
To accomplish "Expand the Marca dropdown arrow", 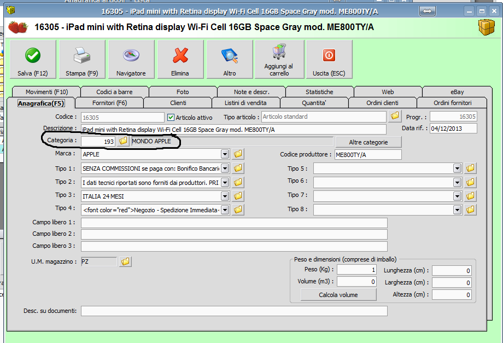I will pos(225,154).
